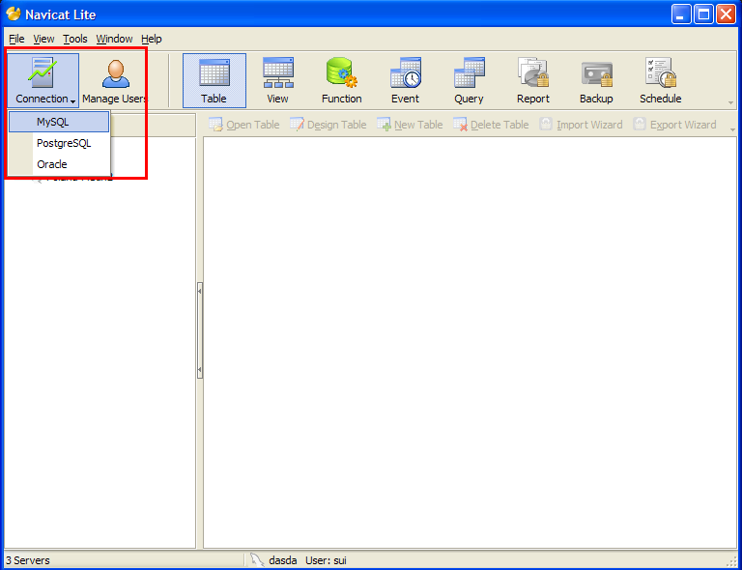Launch the Export Wizard
This screenshot has height=570, width=742.
[x=674, y=125]
